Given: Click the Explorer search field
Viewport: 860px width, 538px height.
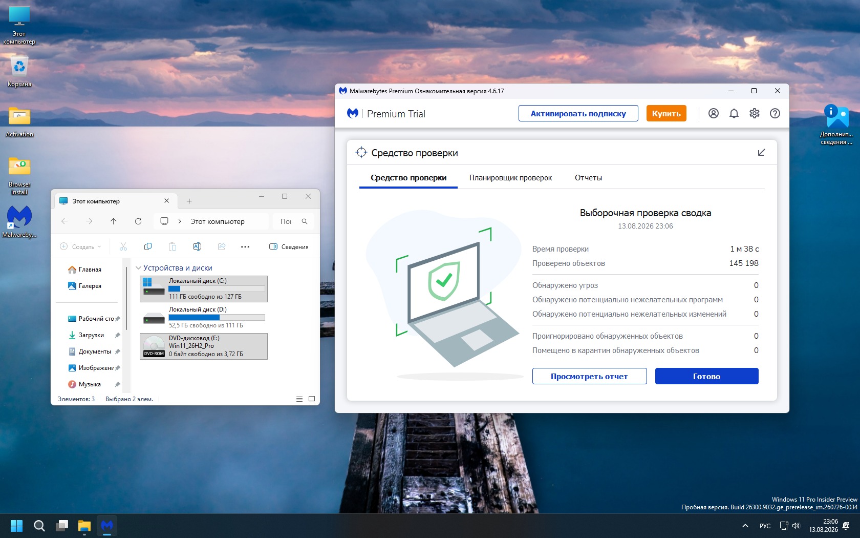Looking at the screenshot, I should pyautogui.click(x=293, y=221).
